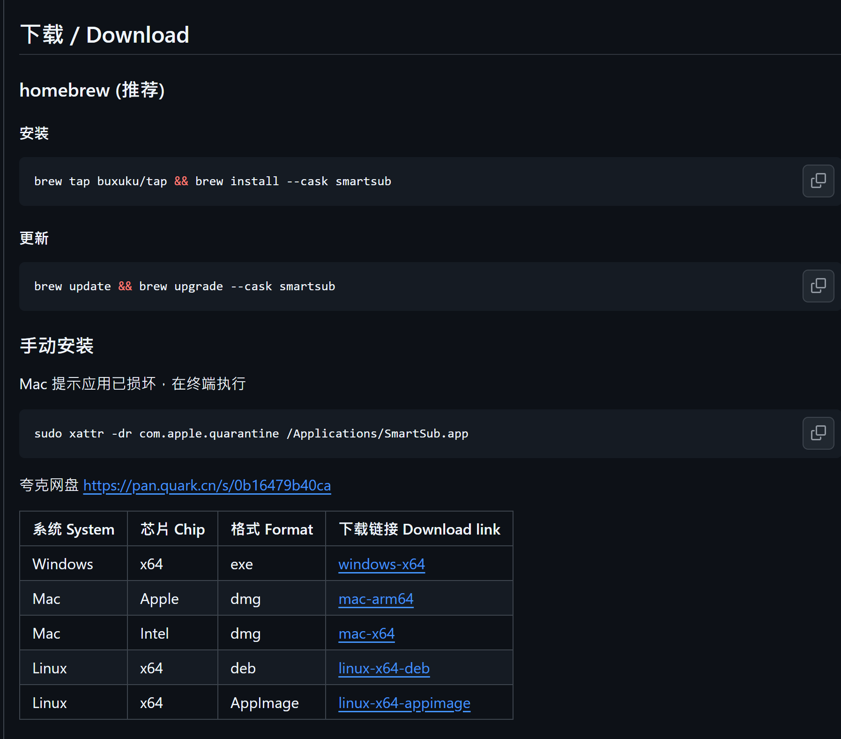The width and height of the screenshot is (841, 739).
Task: Click the 下载链接 Download link header
Action: (419, 529)
